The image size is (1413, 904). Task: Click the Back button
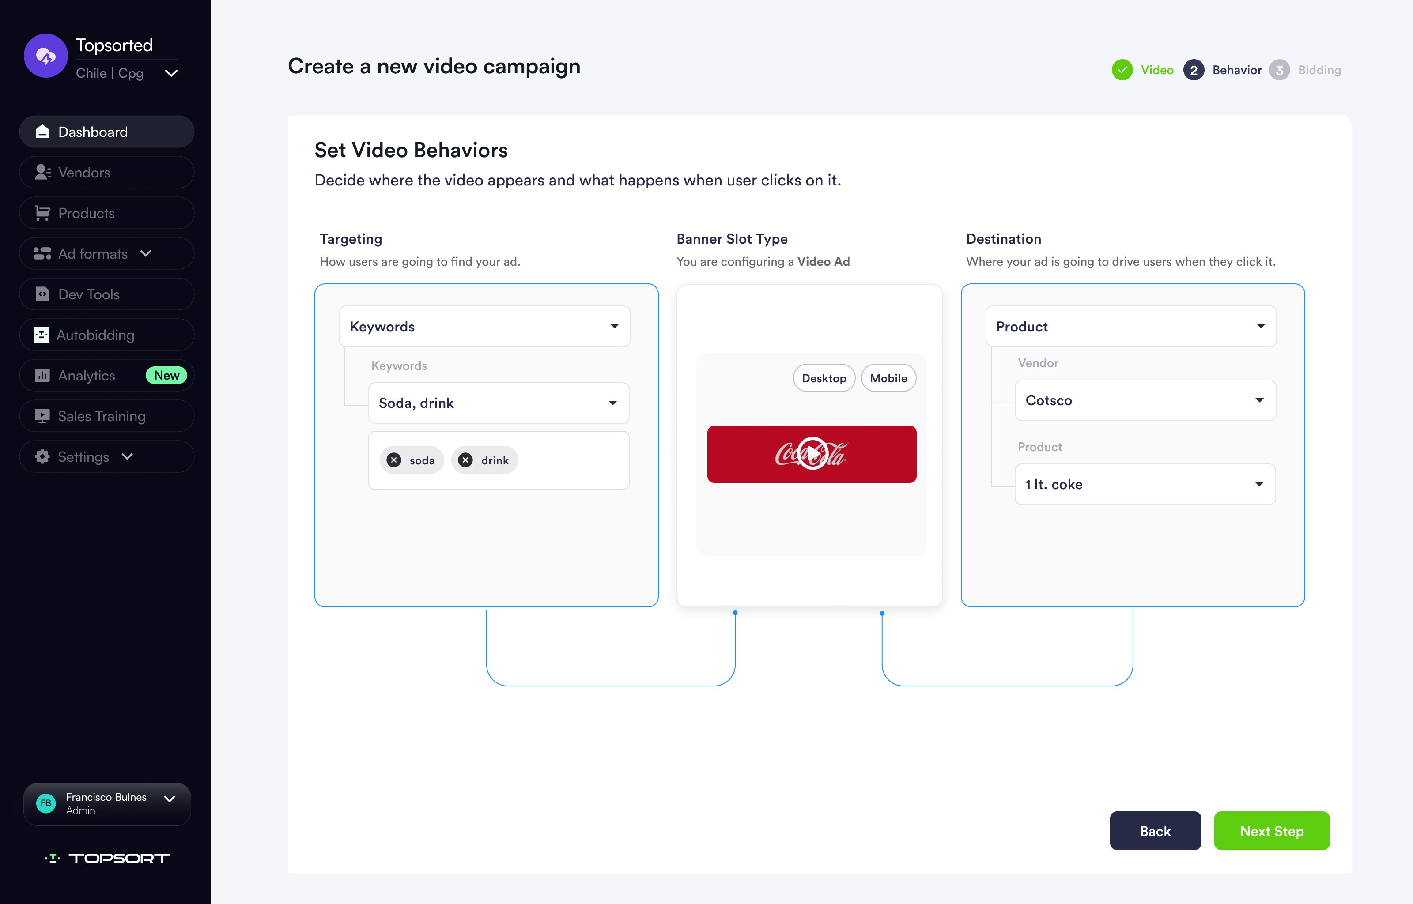pyautogui.click(x=1155, y=831)
